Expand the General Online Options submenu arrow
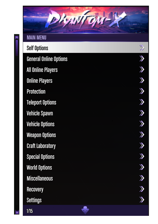The width and height of the screenshot is (158, 224). click(142, 59)
